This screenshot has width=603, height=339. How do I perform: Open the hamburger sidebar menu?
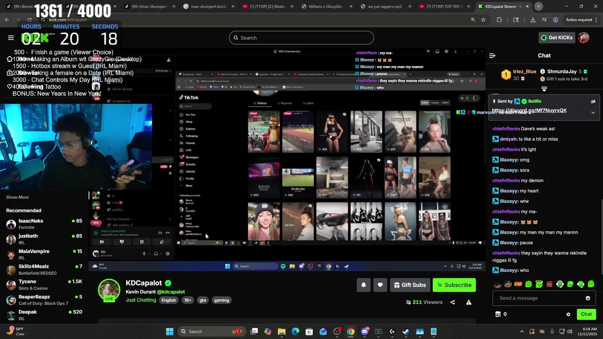11,38
